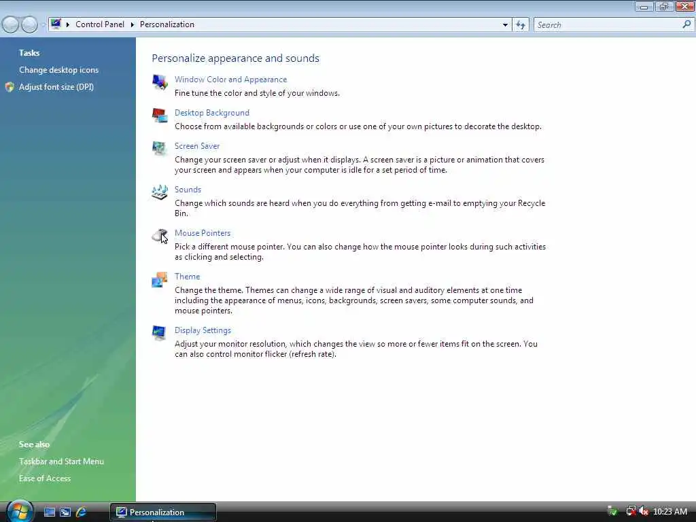Open Window Color and Appearance link
This screenshot has width=696, height=522.
coord(231,80)
